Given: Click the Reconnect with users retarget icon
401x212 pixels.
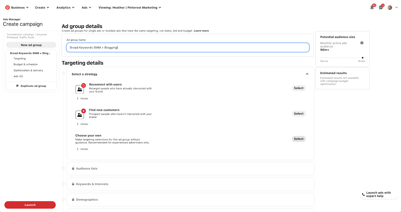Looking at the screenshot, I should 80,89.
